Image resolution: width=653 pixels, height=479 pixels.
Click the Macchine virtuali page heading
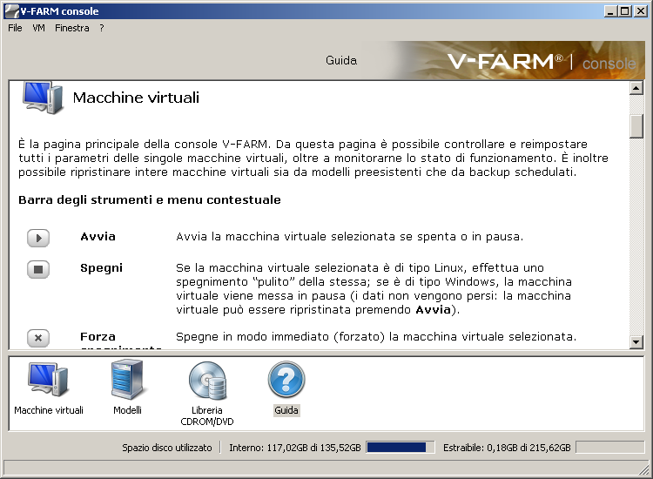click(136, 98)
